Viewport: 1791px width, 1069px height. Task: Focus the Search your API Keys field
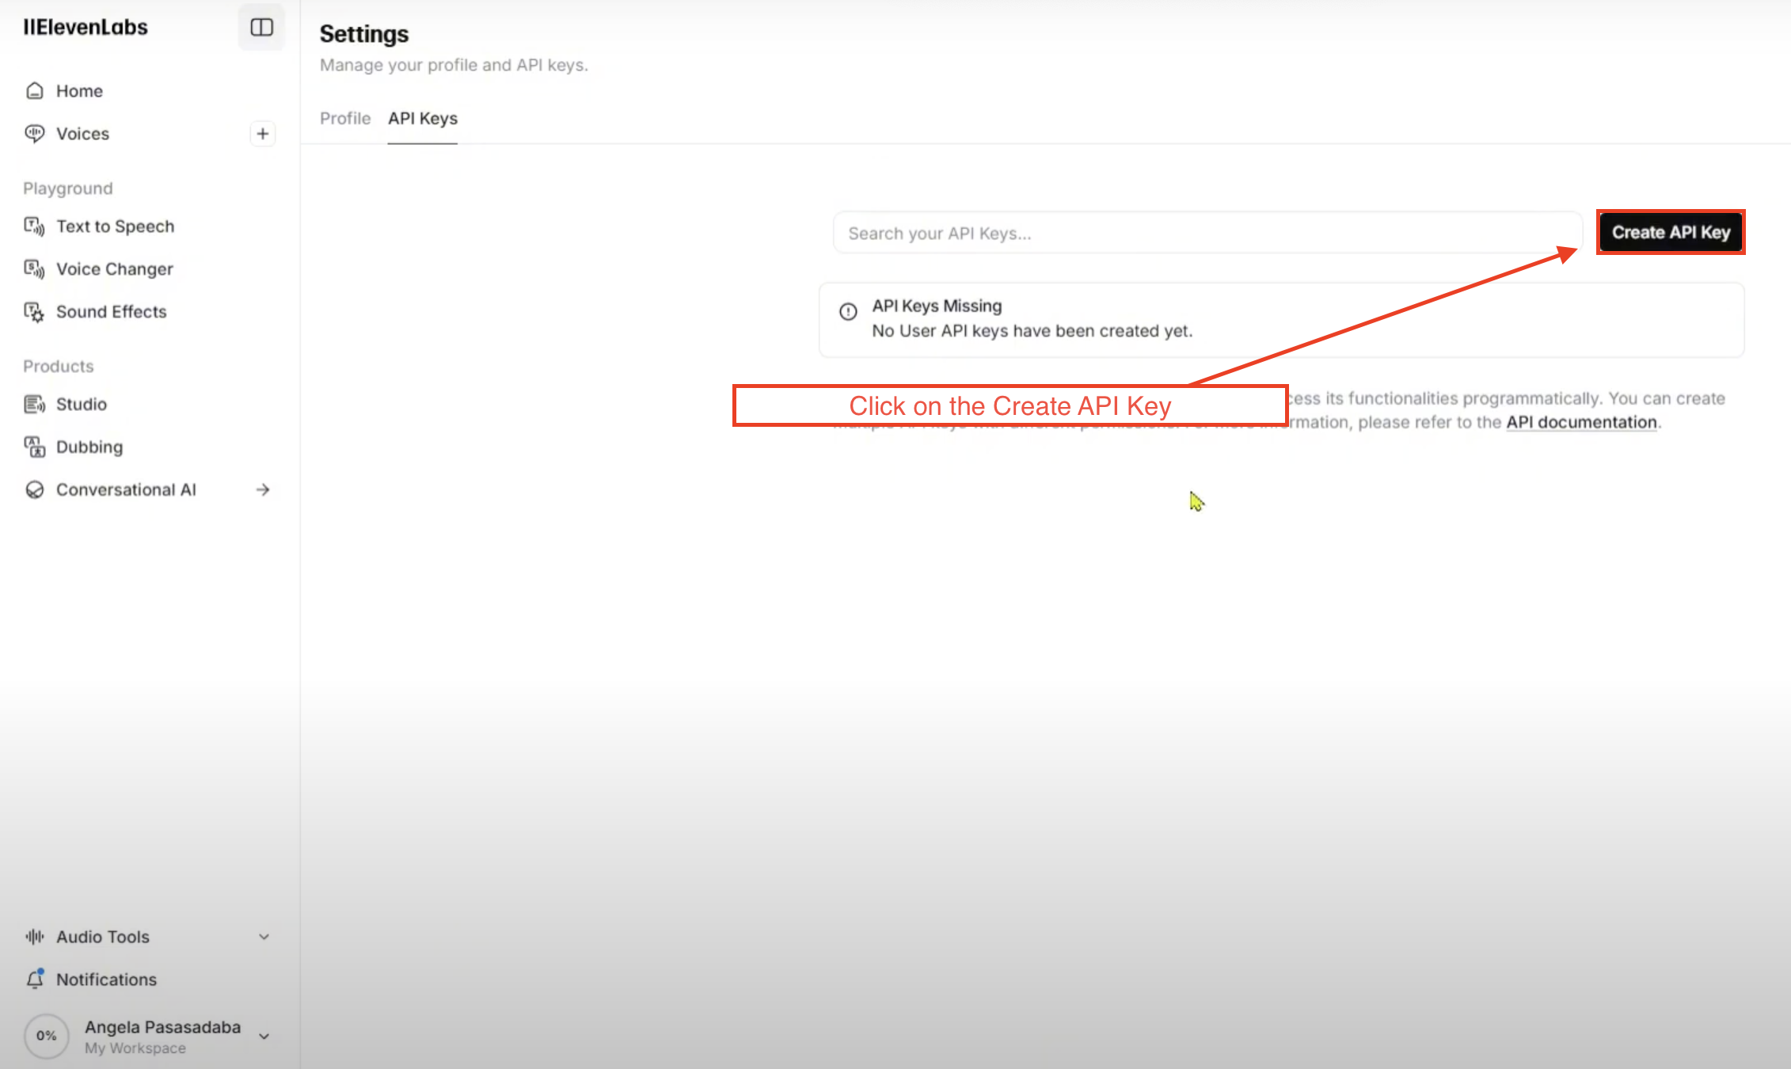(1207, 234)
